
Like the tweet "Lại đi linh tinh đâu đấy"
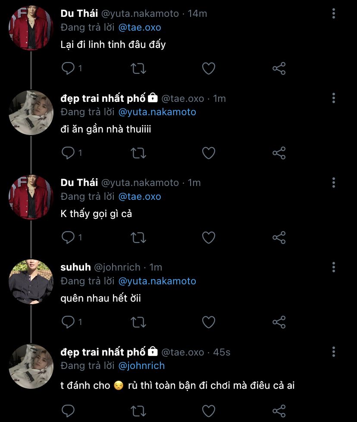coord(209,68)
